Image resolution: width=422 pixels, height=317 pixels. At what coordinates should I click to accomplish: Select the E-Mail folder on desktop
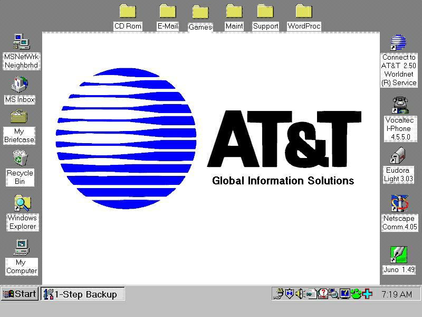tap(168, 12)
